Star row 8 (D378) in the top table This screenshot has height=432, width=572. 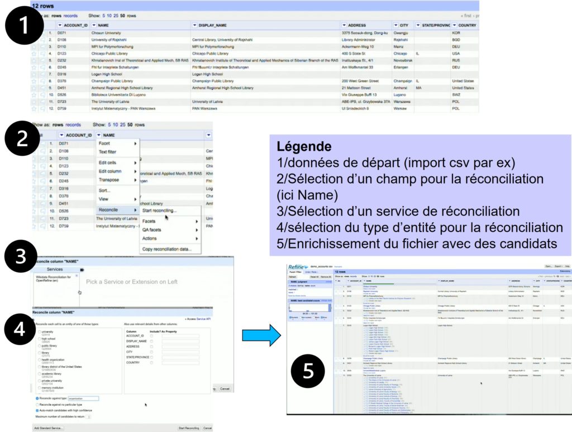coord(34,81)
